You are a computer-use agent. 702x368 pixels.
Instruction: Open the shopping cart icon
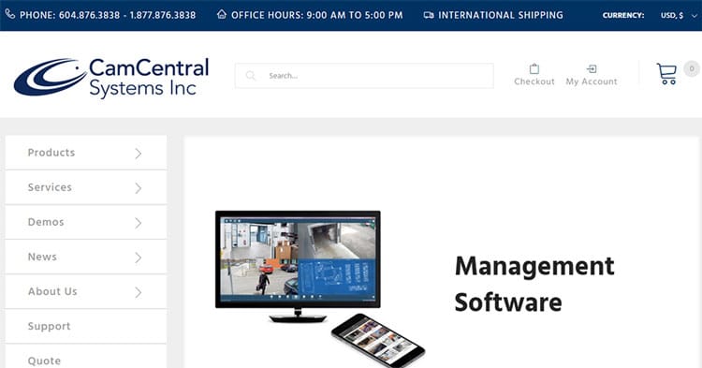[x=666, y=73]
